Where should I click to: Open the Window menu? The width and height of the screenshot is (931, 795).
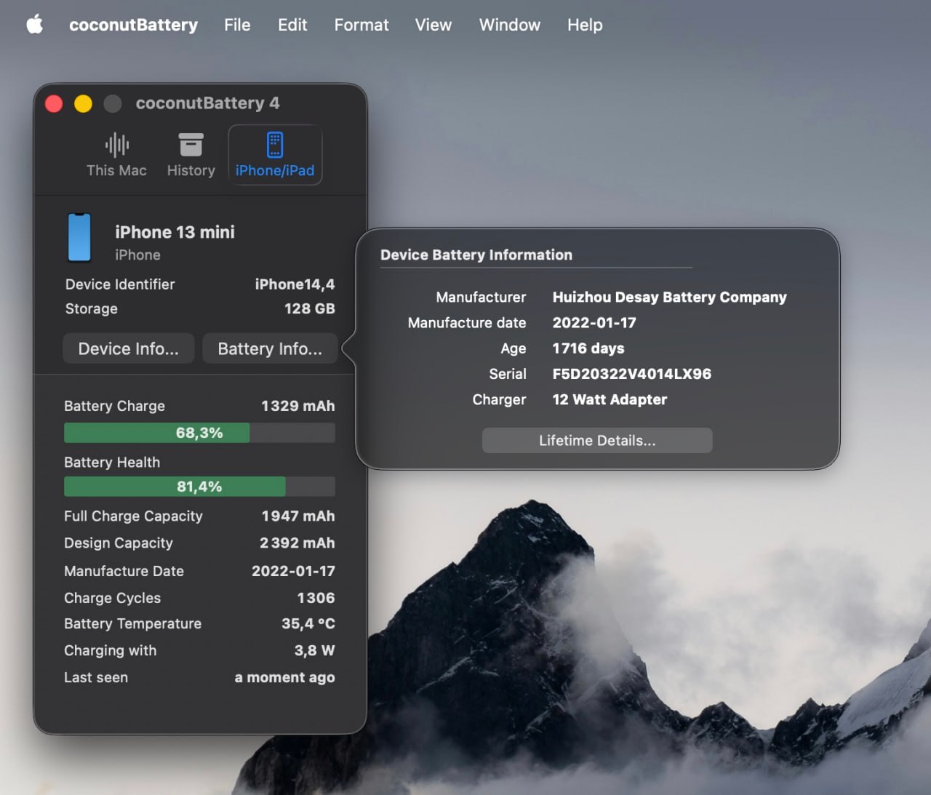tap(510, 25)
